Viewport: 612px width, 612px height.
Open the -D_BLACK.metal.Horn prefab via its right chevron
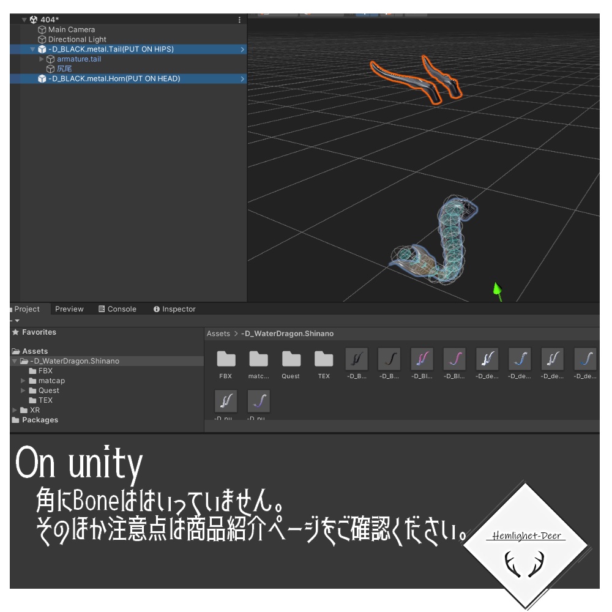(x=242, y=78)
